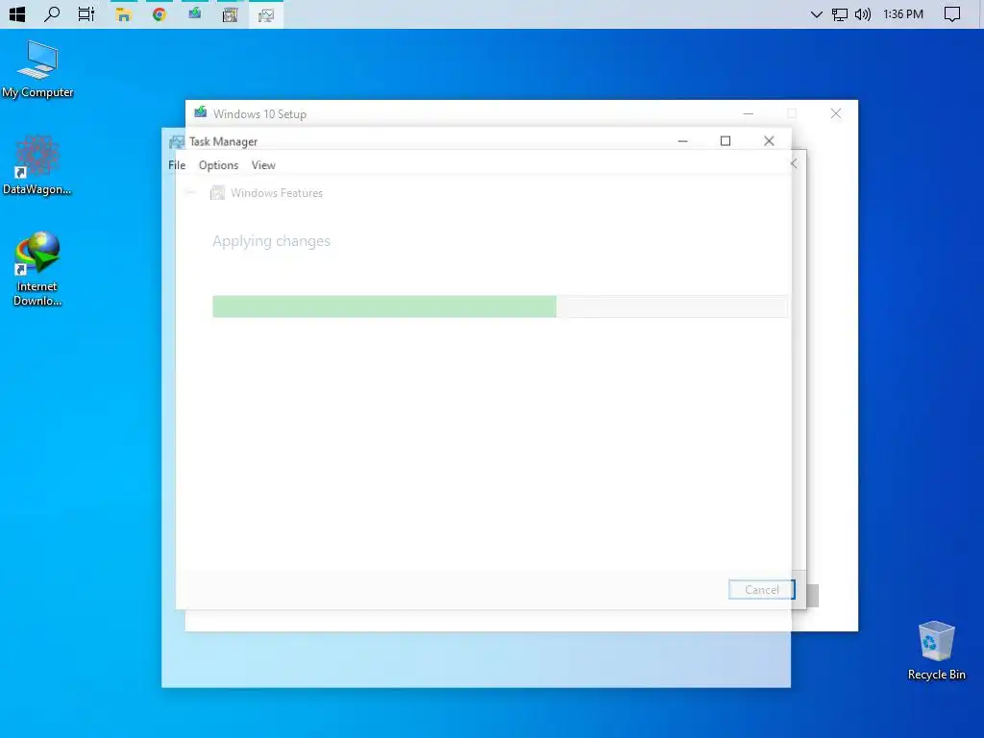
Task: Open the Windows Start menu
Action: [x=17, y=13]
